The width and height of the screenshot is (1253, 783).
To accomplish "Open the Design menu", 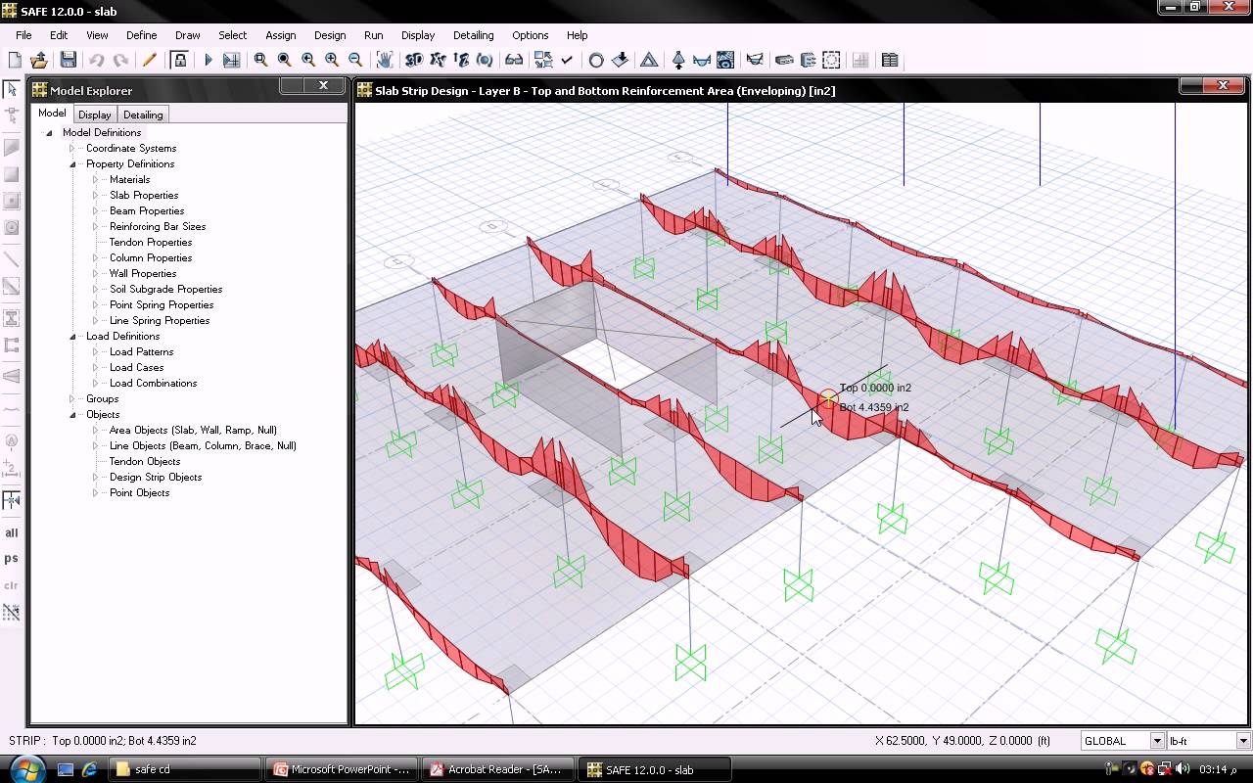I will click(x=329, y=35).
